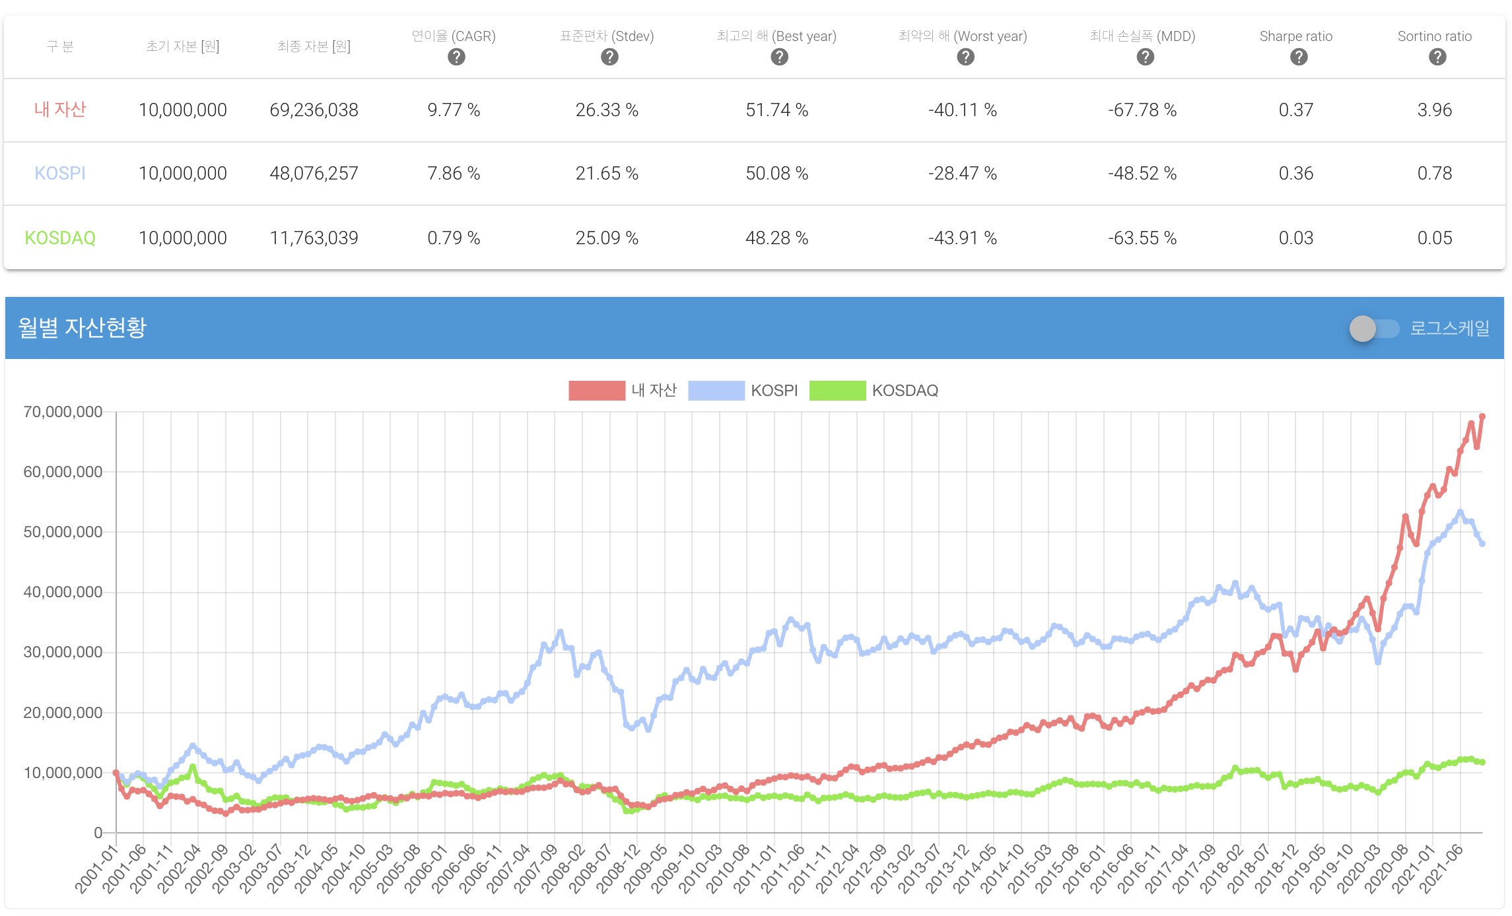Click the Stdev help question icon

[609, 57]
